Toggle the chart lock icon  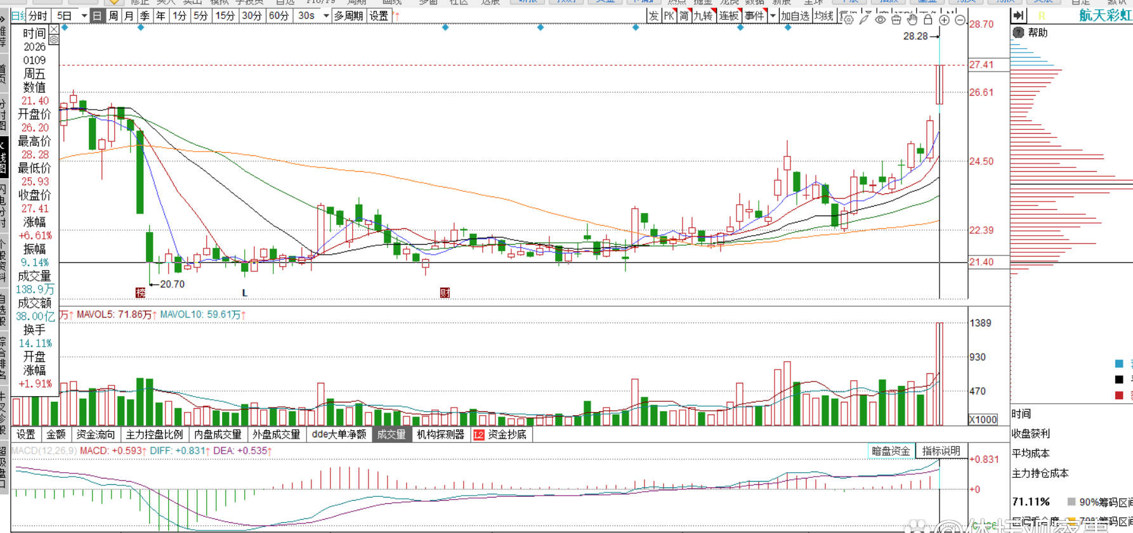[x=927, y=20]
